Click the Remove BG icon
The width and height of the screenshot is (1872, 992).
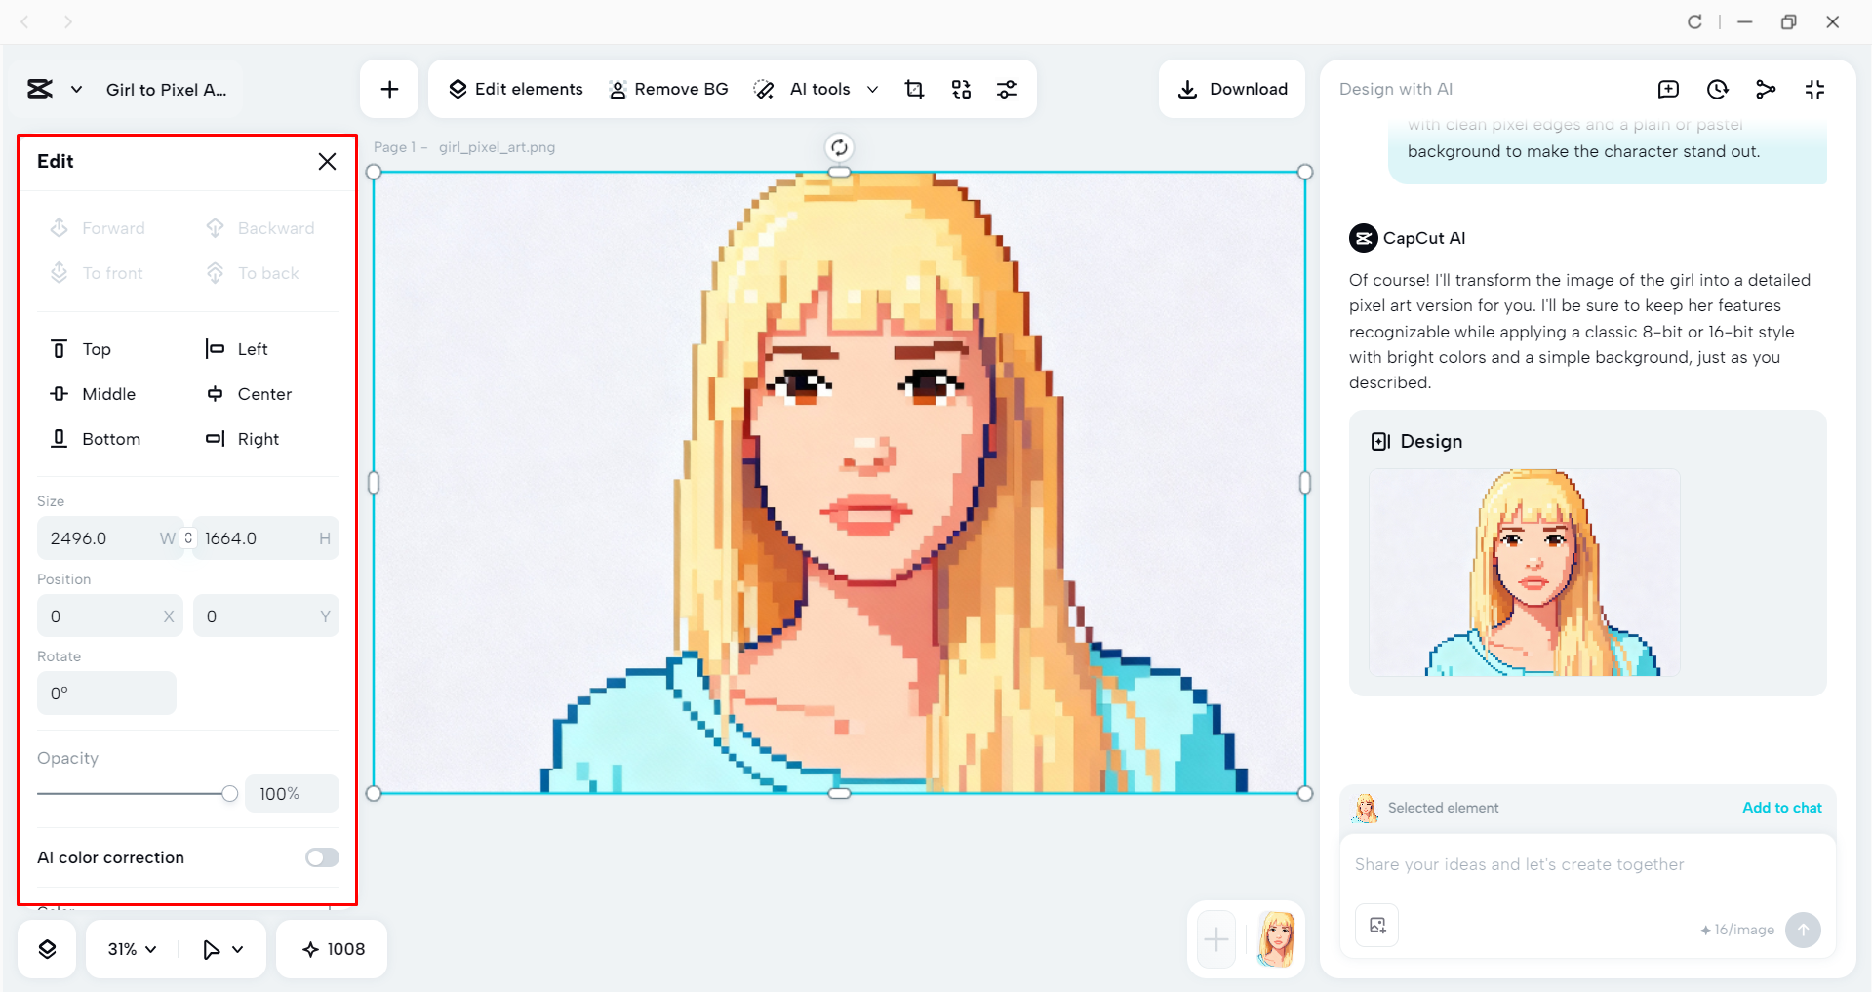click(x=617, y=89)
